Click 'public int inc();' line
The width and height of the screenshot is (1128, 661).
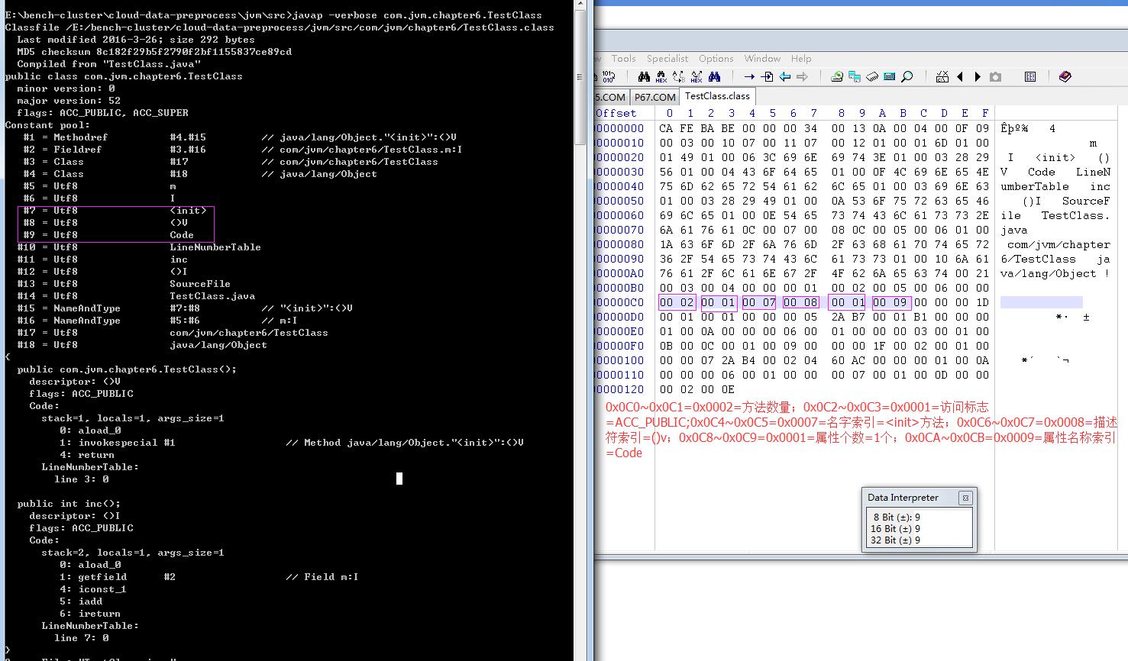69,504
